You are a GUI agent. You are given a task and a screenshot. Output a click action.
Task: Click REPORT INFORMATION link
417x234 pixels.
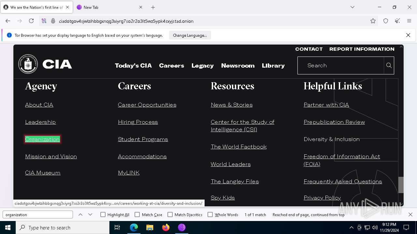[362, 49]
